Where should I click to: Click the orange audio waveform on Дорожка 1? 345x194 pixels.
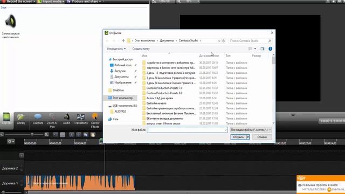(79, 183)
